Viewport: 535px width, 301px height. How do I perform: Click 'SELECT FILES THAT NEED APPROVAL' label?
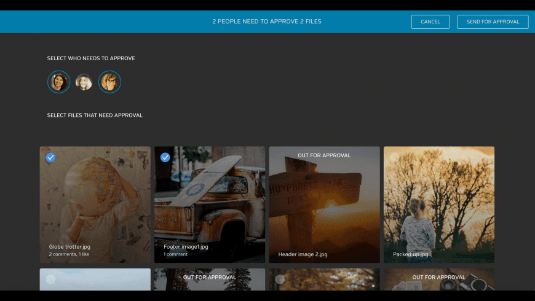tap(95, 115)
